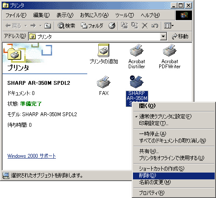Click the Back (戻る) toolbar button

[13, 26]
